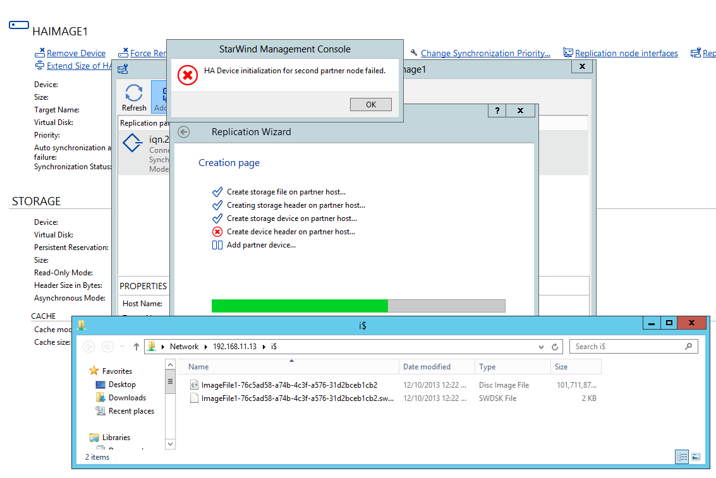Click the Remove Device link
The width and height of the screenshot is (716, 478).
76,54
